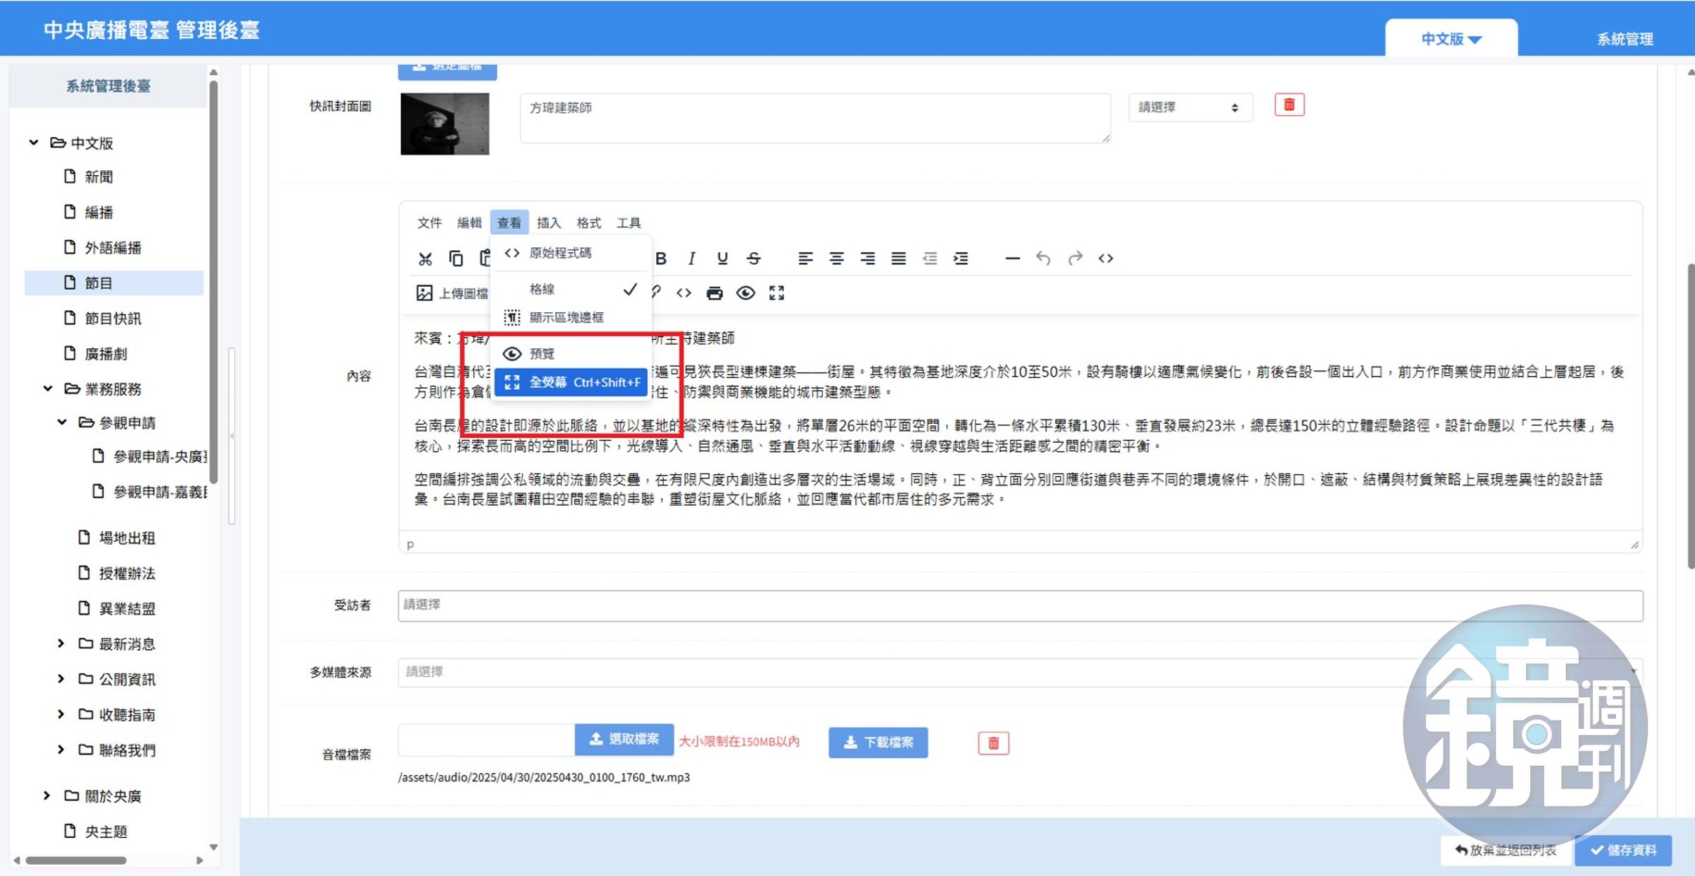Toggle 顯示區塊邊框 show blocks option
The height and width of the screenshot is (876, 1695).
(571, 317)
